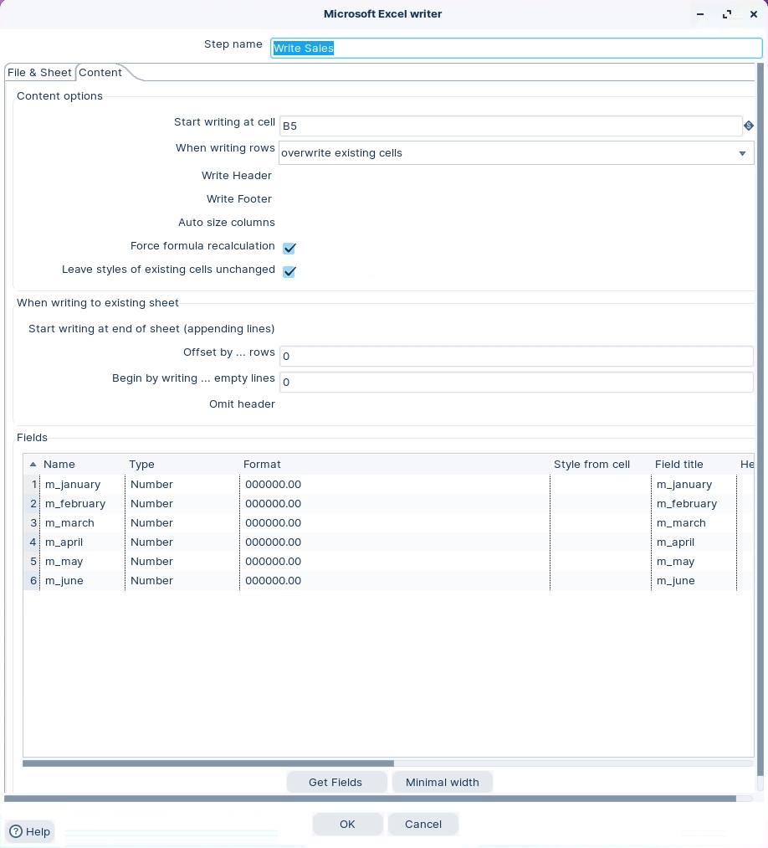Image resolution: width=768 pixels, height=848 pixels.
Task: Click the sort arrow in table header
Action: point(33,465)
